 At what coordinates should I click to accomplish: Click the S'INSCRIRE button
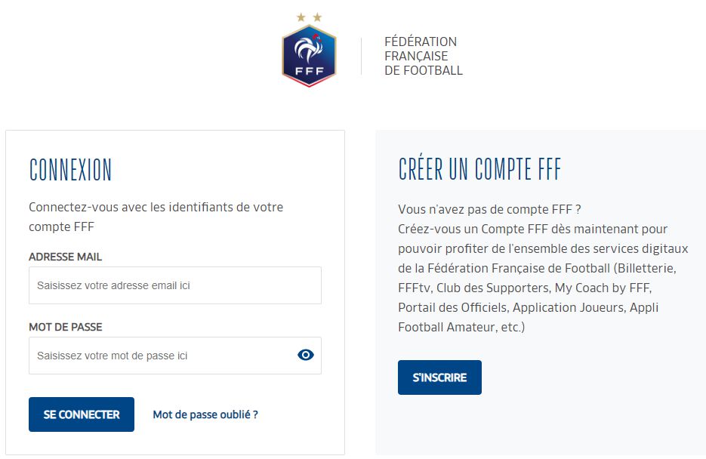click(439, 377)
